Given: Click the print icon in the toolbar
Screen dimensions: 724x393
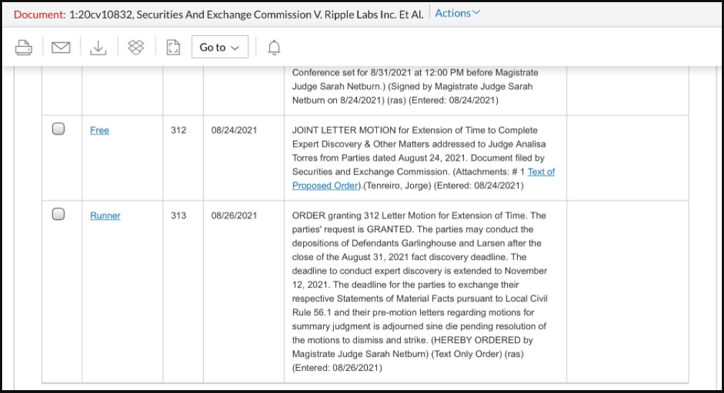Looking at the screenshot, I should tap(24, 47).
